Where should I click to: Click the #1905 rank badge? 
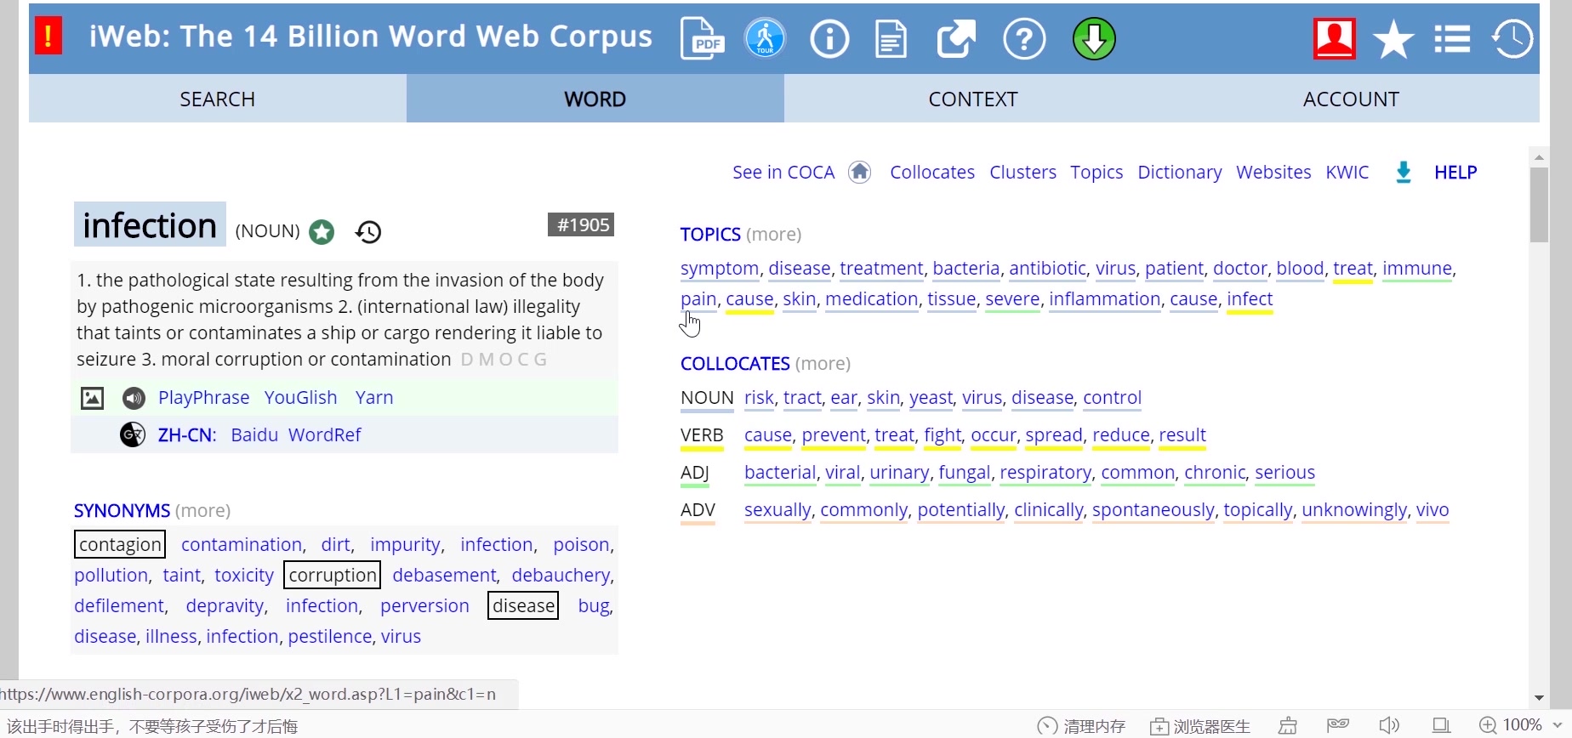tap(581, 224)
